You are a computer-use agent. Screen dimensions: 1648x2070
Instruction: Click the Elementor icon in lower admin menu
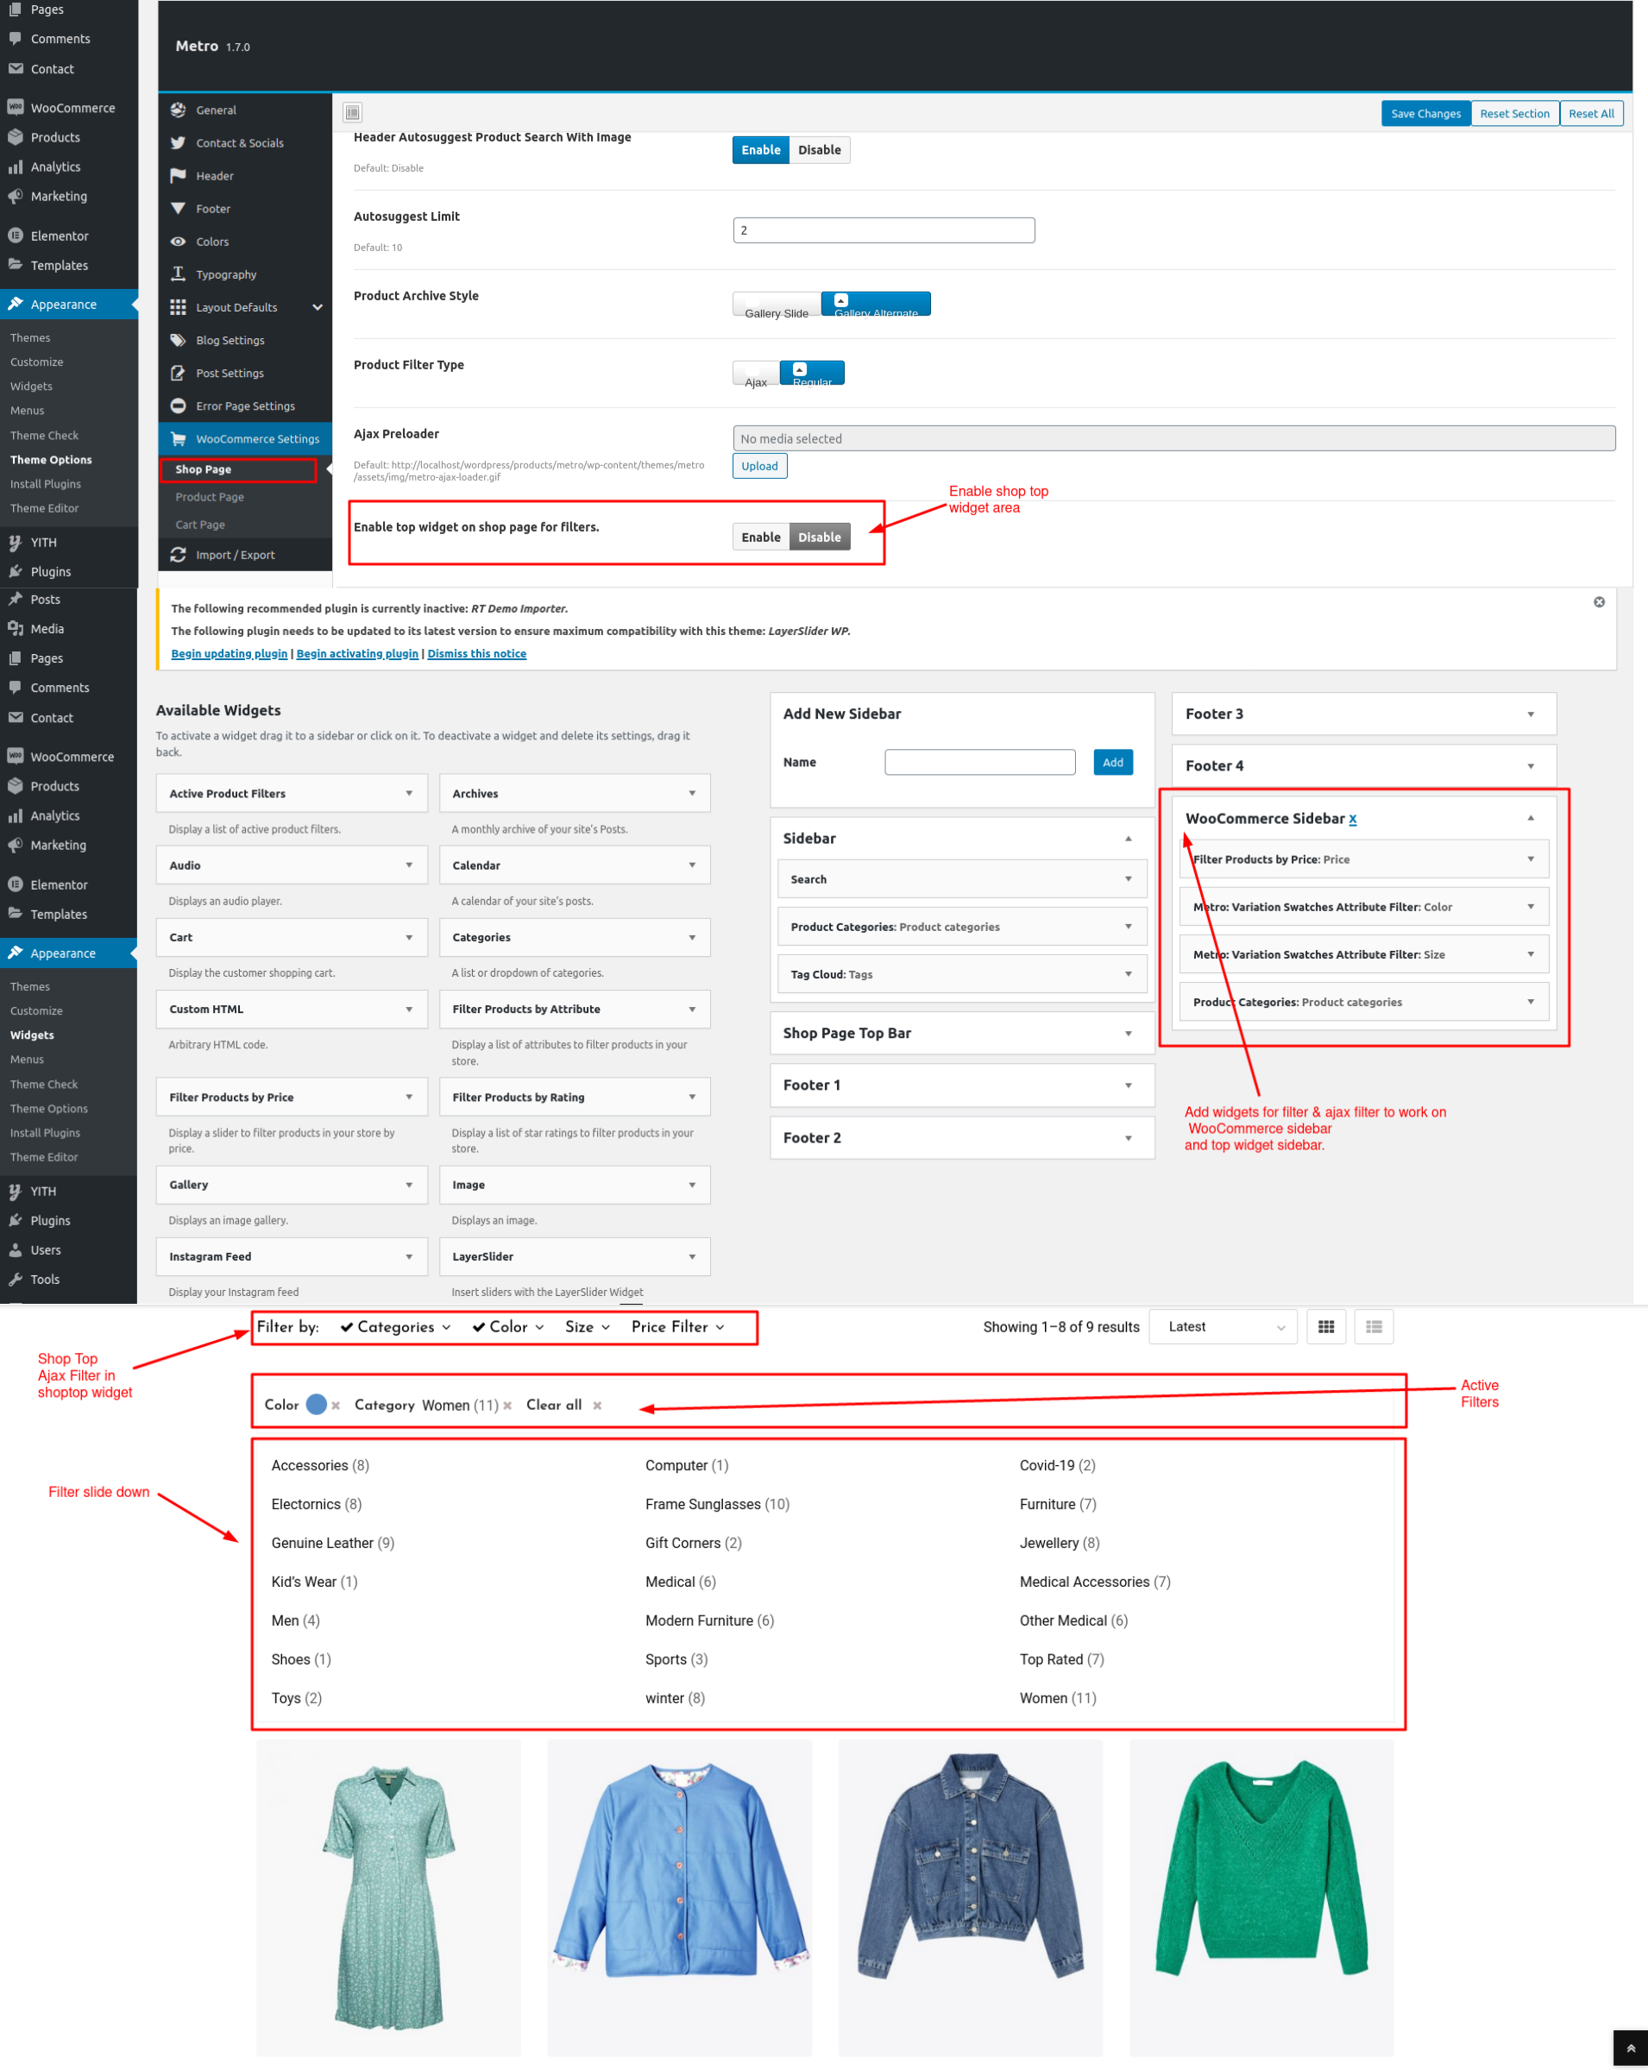coord(16,884)
